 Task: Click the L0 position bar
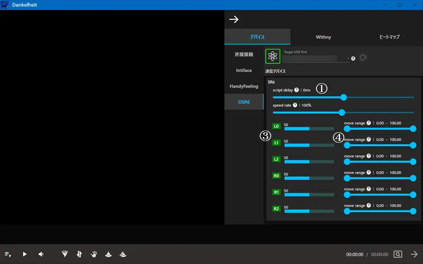tap(309, 129)
